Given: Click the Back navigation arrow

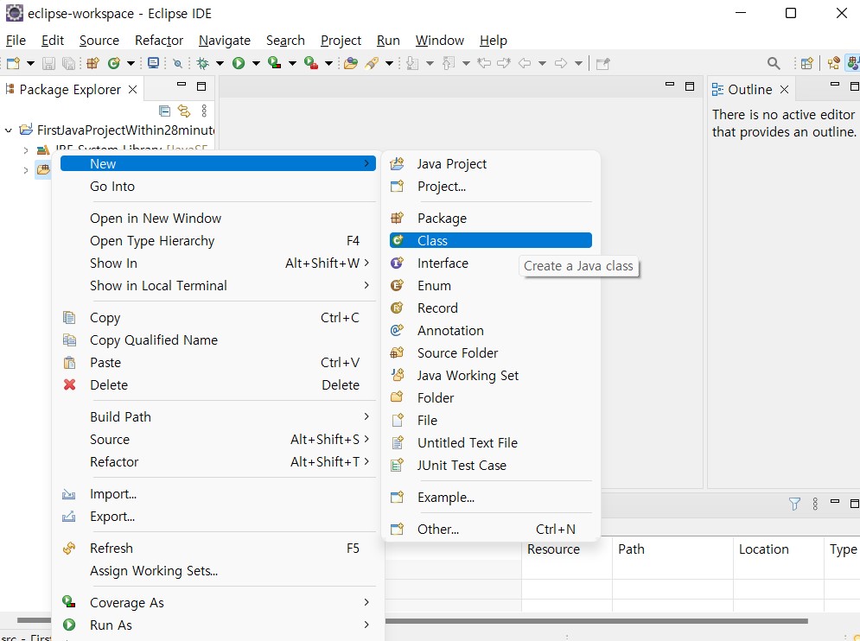Looking at the screenshot, I should tap(525, 64).
